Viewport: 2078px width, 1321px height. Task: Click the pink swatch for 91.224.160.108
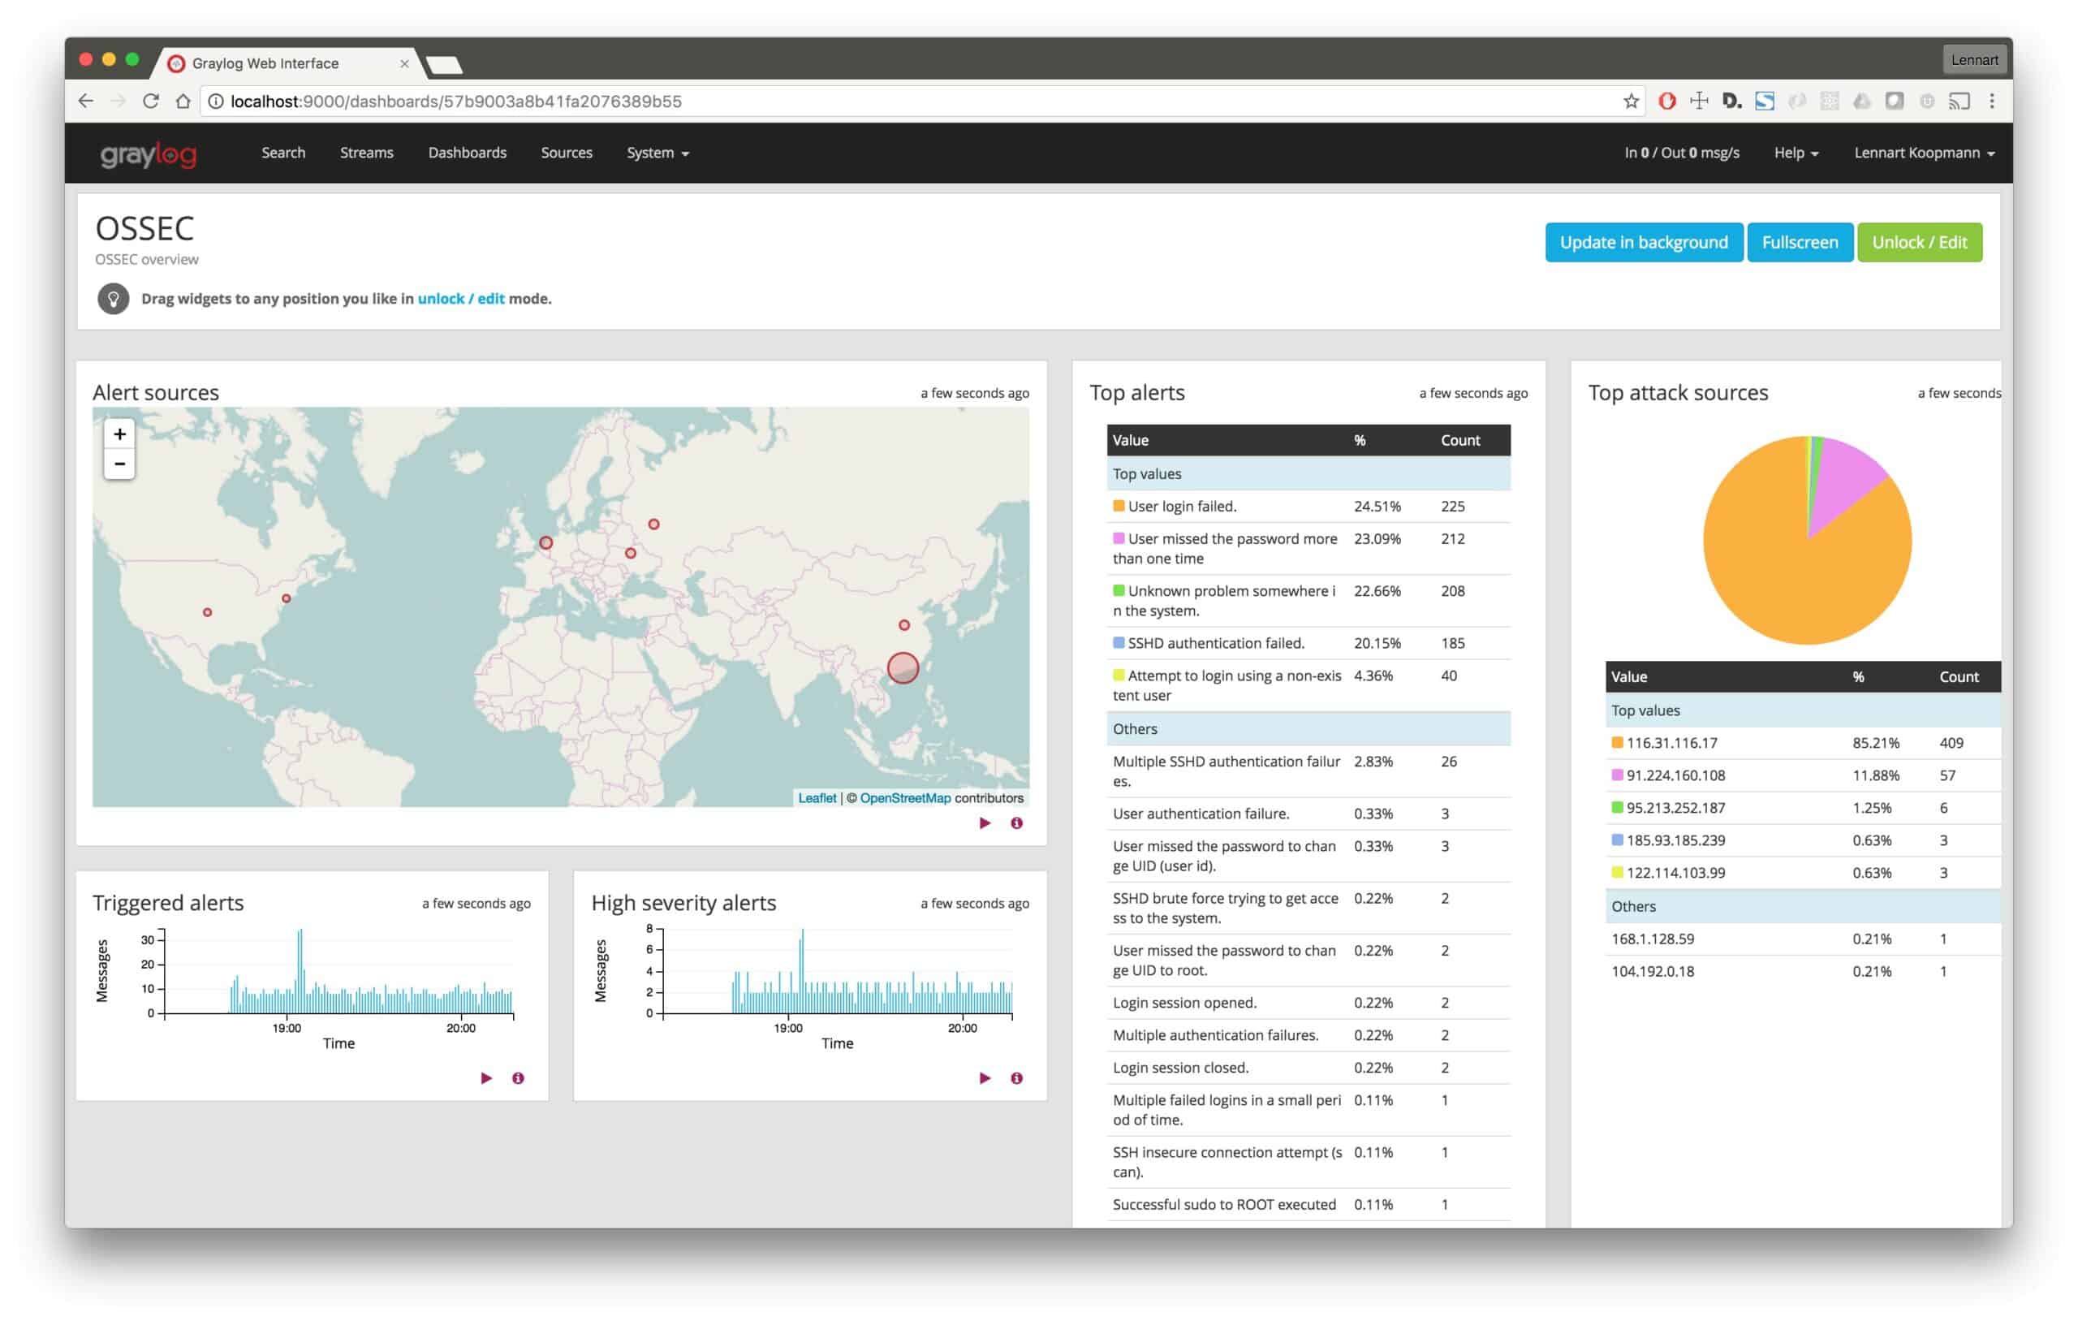coord(1617,775)
